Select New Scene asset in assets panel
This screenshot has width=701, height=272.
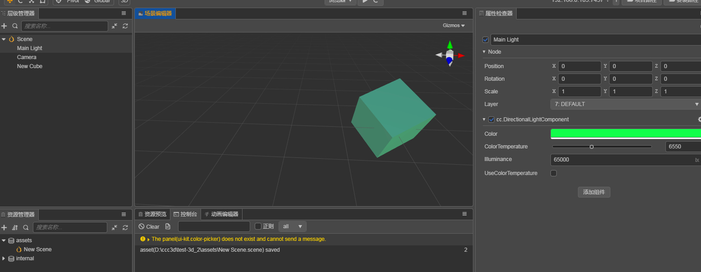38,249
